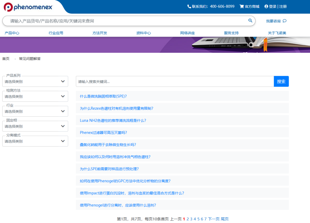Open question Phenex过滤器可高压灭菌吗?
Viewport: 310px width, 223px height.
pos(103,132)
